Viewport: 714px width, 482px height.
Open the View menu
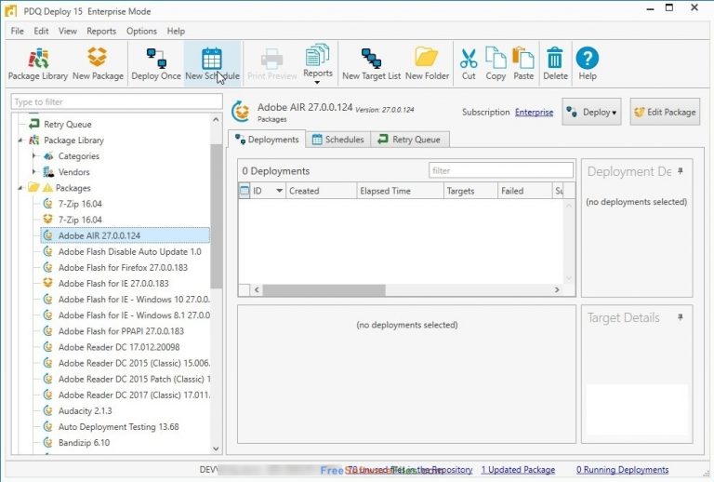67,31
